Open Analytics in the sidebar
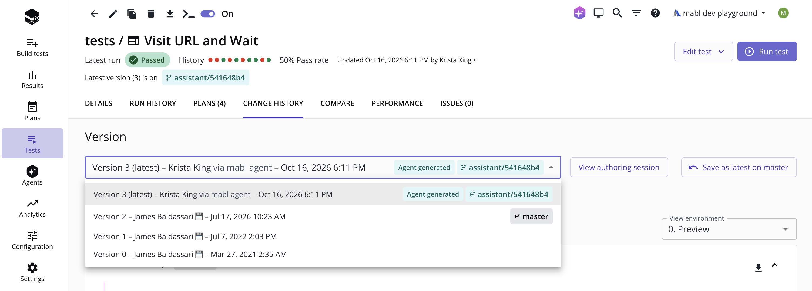812x291 pixels. [x=32, y=208]
